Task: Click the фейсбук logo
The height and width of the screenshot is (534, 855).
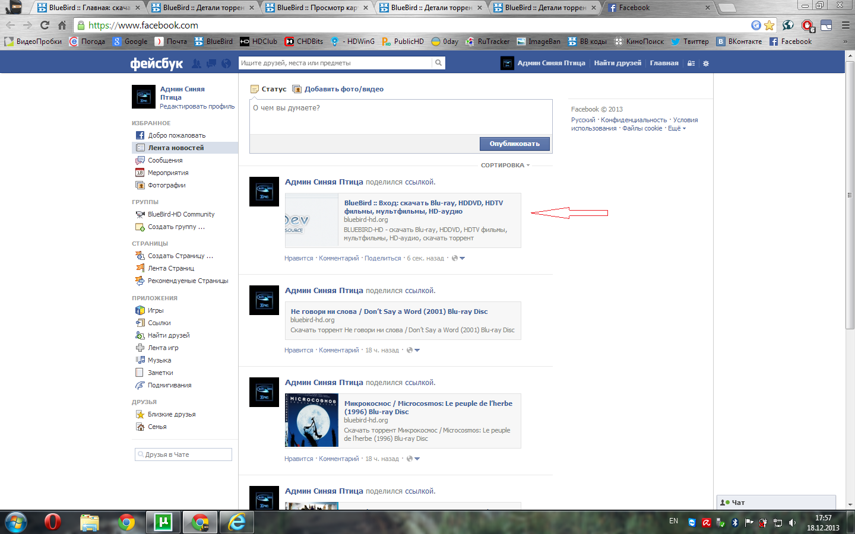Action: pyautogui.click(x=157, y=63)
